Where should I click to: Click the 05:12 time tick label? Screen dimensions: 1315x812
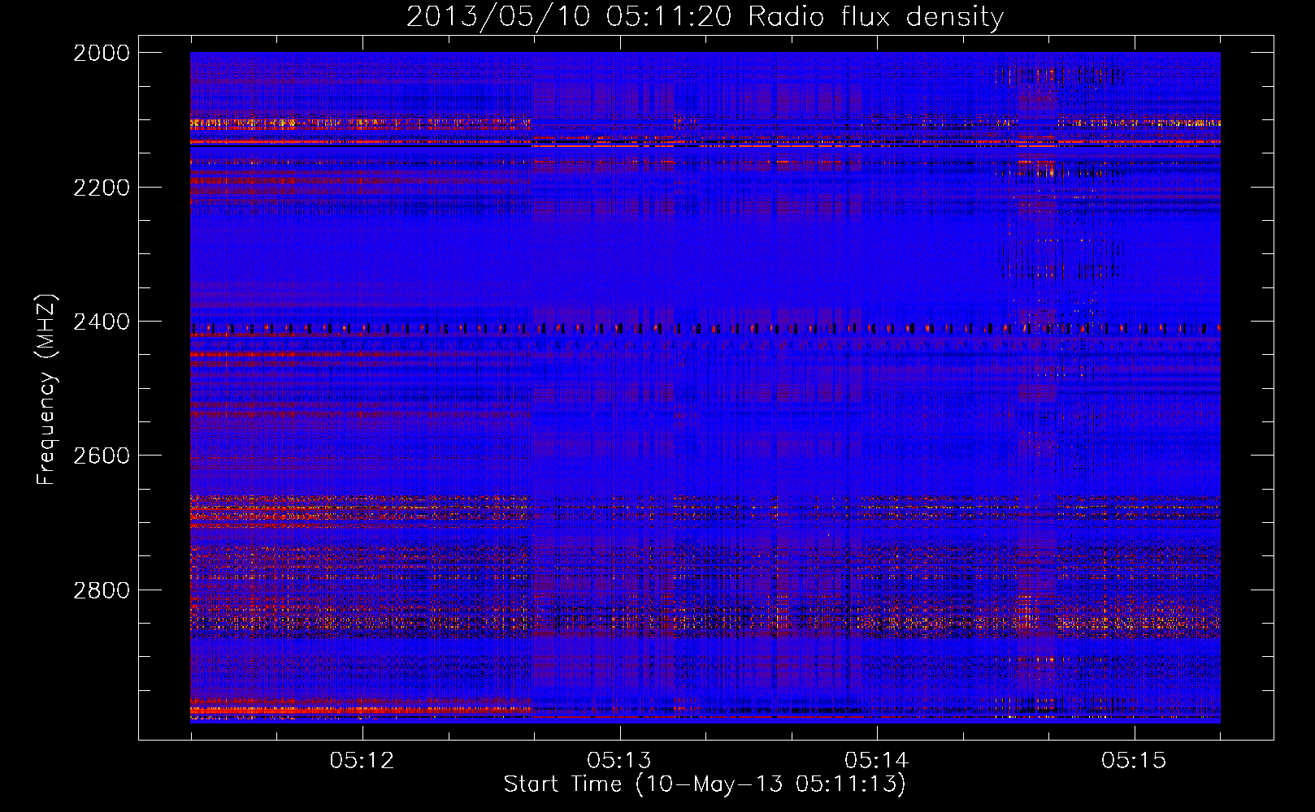click(362, 761)
